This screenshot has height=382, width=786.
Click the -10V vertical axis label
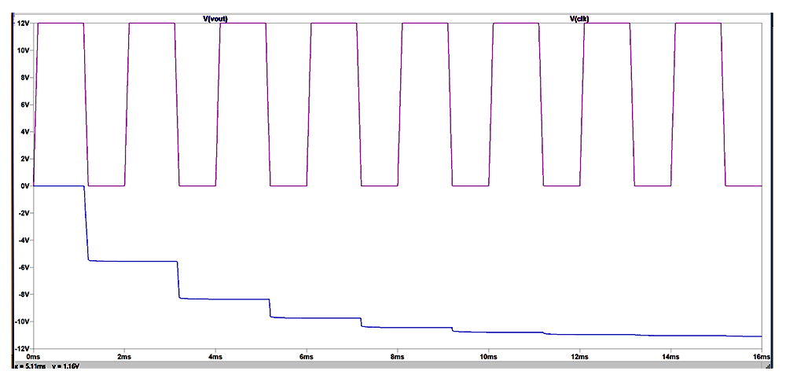(x=23, y=321)
